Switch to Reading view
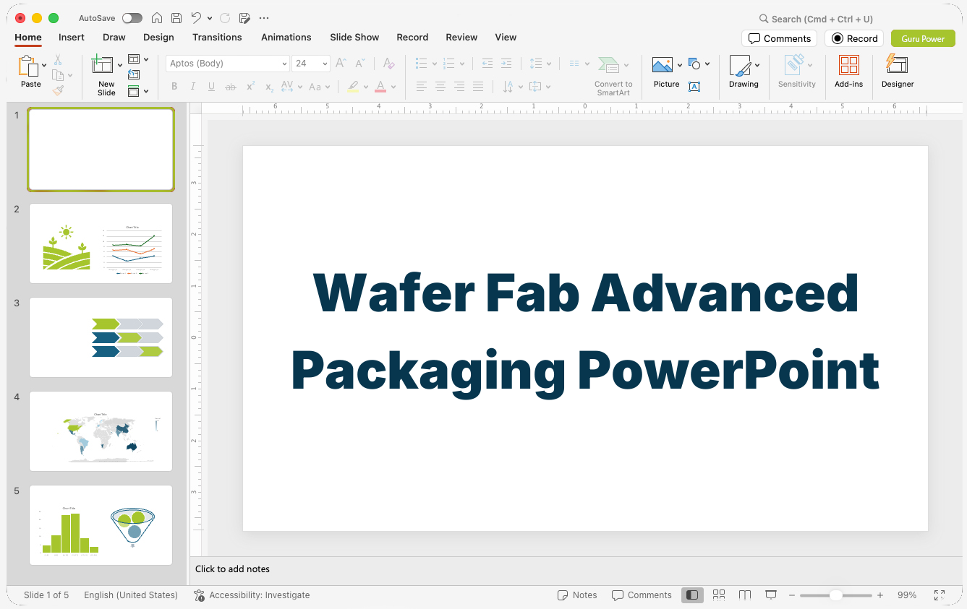Screen dimensions: 967x609 745,595
